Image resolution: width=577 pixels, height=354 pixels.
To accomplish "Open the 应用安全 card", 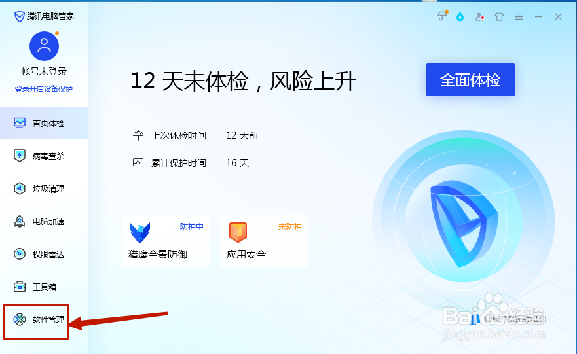I will 264,241.
